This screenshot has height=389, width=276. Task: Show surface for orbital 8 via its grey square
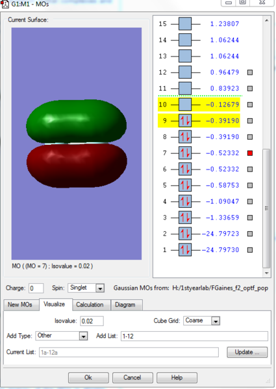click(x=250, y=136)
